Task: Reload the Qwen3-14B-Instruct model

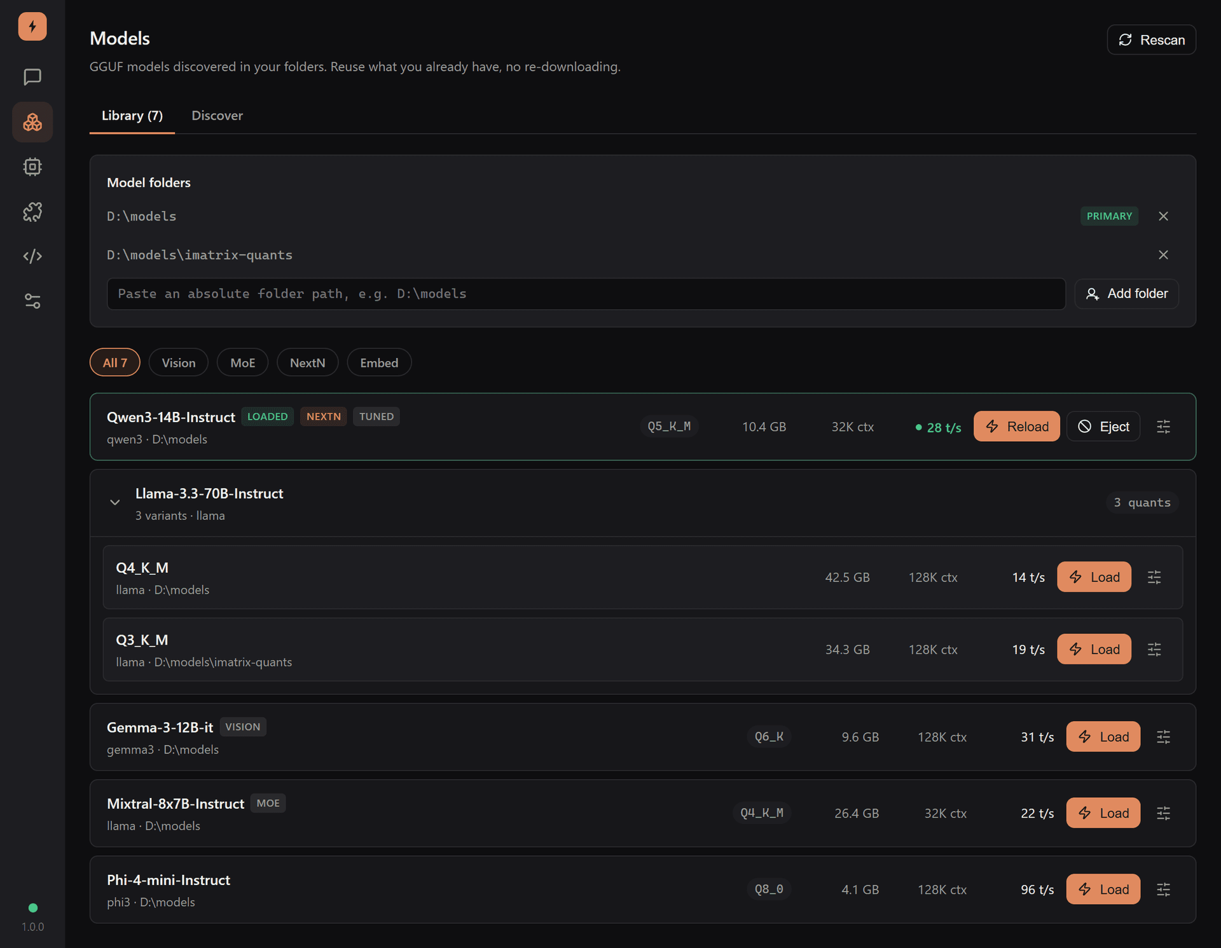Action: 1016,426
